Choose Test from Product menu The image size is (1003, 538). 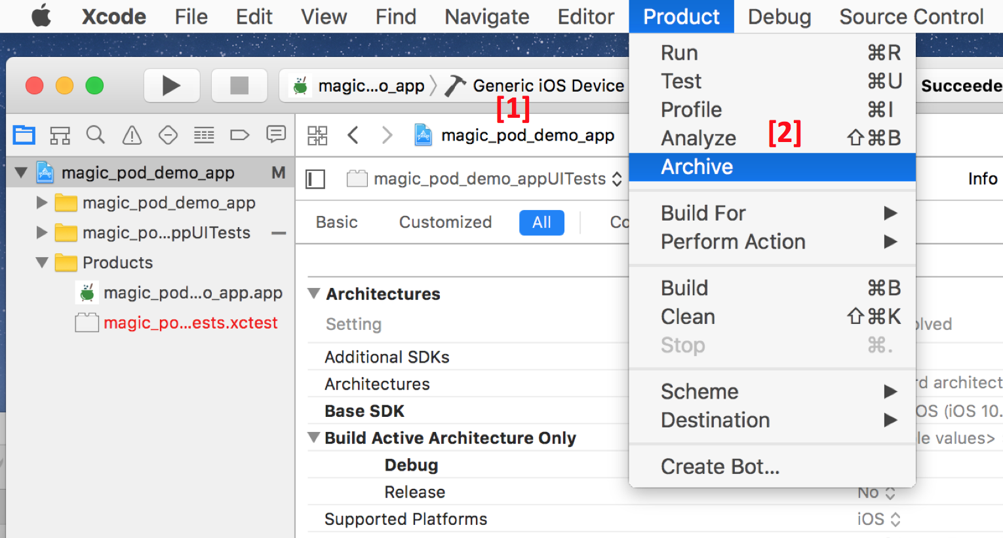[772, 81]
